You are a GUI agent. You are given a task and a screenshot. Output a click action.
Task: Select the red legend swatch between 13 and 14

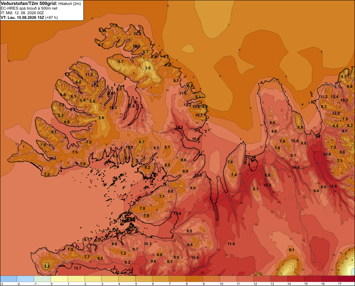[x=279, y=279]
